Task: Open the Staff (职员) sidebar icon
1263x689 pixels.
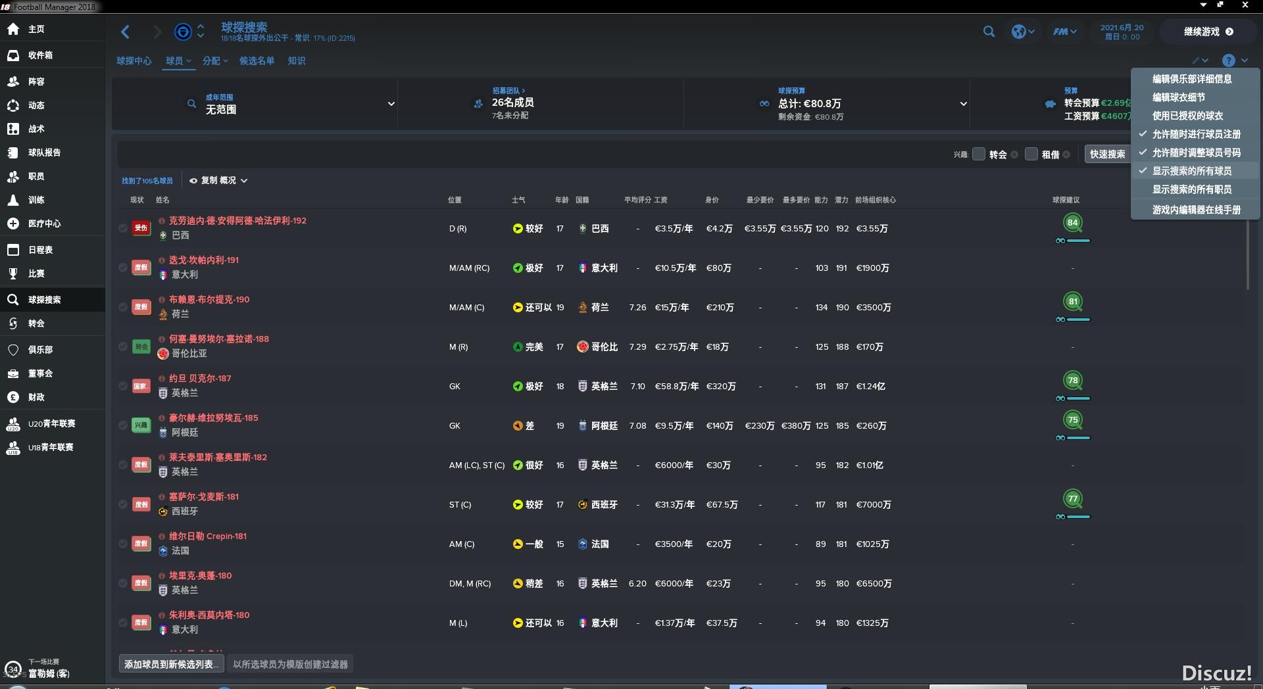Action: pos(13,176)
